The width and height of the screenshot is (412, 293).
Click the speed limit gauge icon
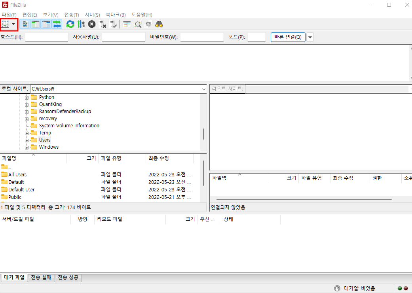[x=337, y=288]
